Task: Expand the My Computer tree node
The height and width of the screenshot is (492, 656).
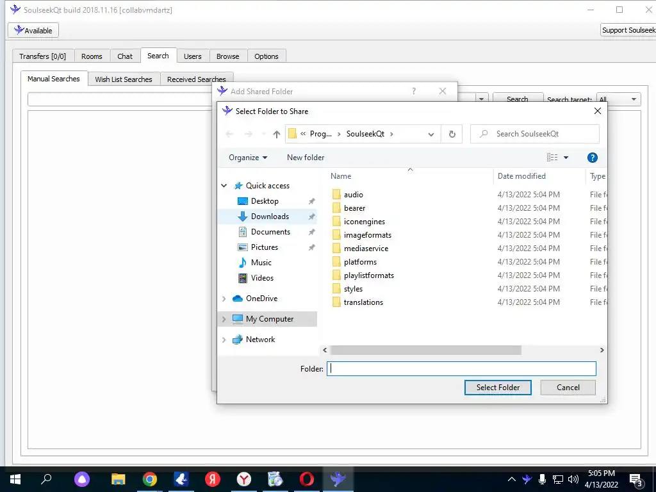Action: [224, 319]
